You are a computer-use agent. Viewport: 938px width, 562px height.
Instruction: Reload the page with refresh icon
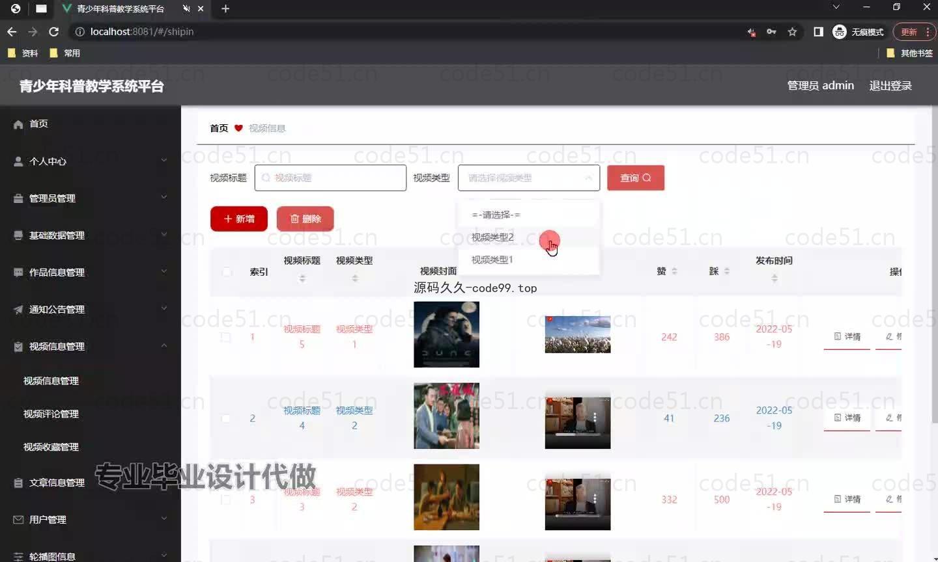coord(54,31)
